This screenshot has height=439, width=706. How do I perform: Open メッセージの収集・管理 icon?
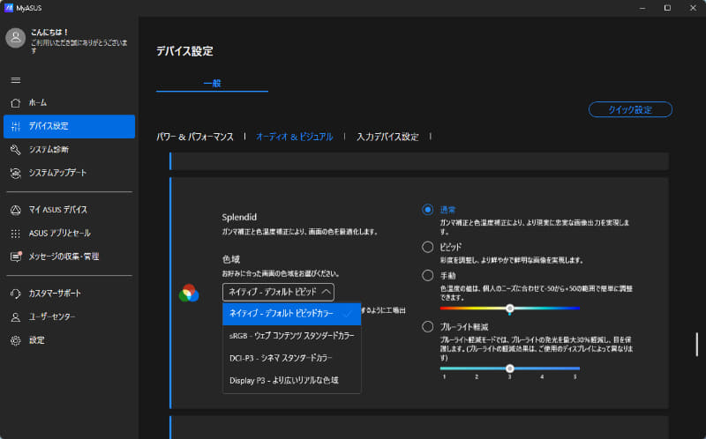click(16, 257)
